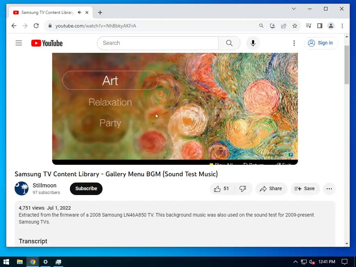The height and width of the screenshot is (267, 356).
Task: Click the address bar URL
Action: click(96, 26)
